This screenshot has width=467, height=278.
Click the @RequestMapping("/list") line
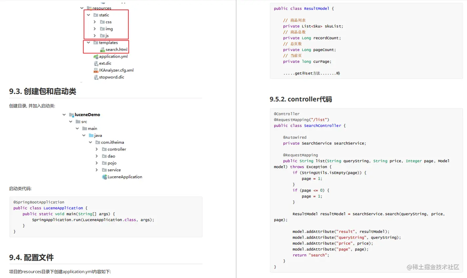click(x=302, y=120)
